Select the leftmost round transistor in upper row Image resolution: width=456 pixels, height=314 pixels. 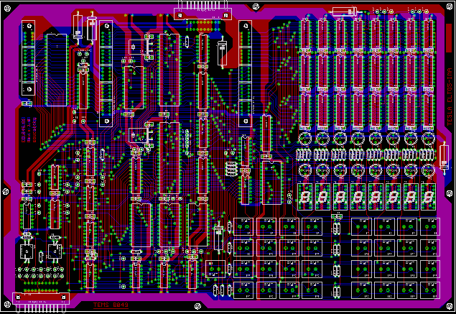tap(304, 138)
